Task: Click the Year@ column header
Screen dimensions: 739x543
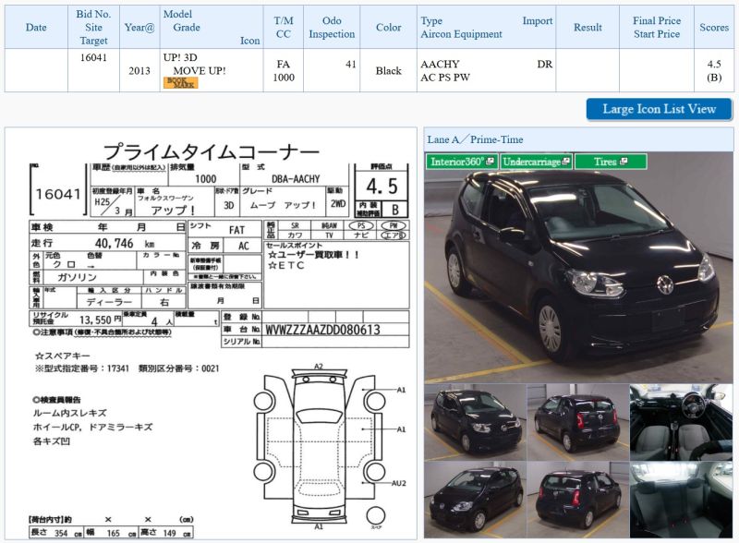Action: (x=139, y=28)
